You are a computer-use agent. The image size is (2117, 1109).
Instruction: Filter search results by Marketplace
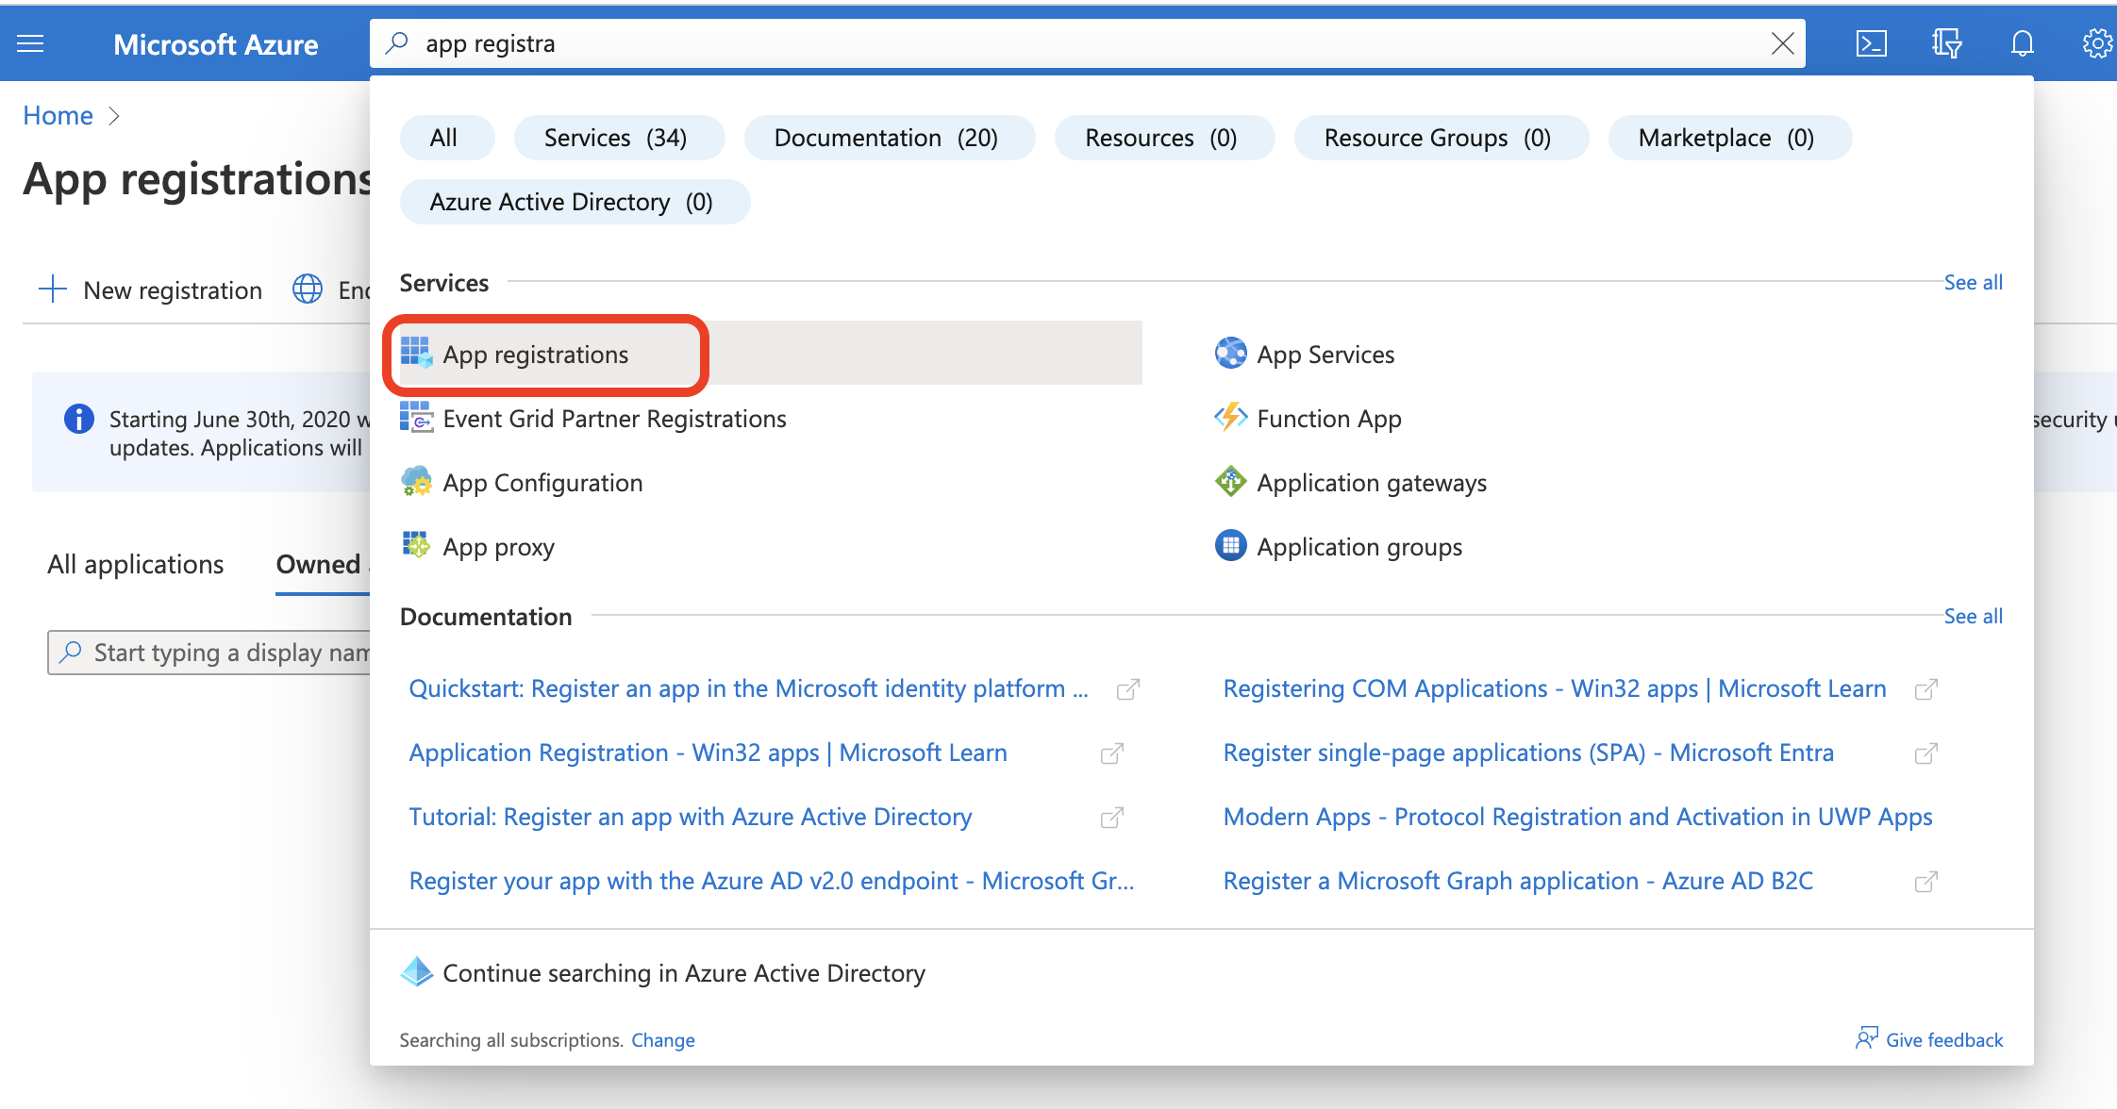1727,137
